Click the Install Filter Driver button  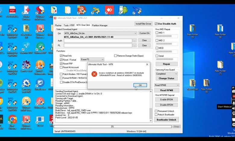[x=143, y=24]
